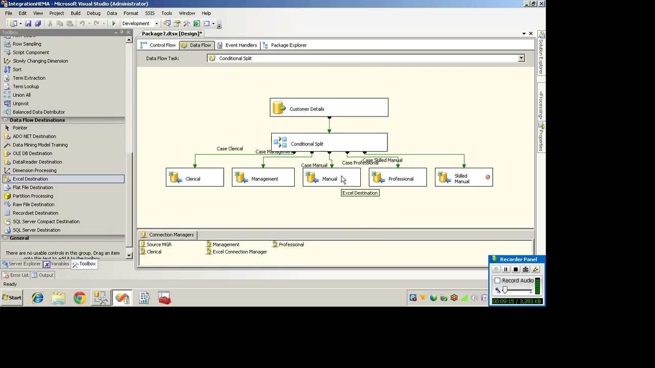The image size is (655, 368).
Task: Switch to the Event Handlers tab
Action: [x=237, y=45]
